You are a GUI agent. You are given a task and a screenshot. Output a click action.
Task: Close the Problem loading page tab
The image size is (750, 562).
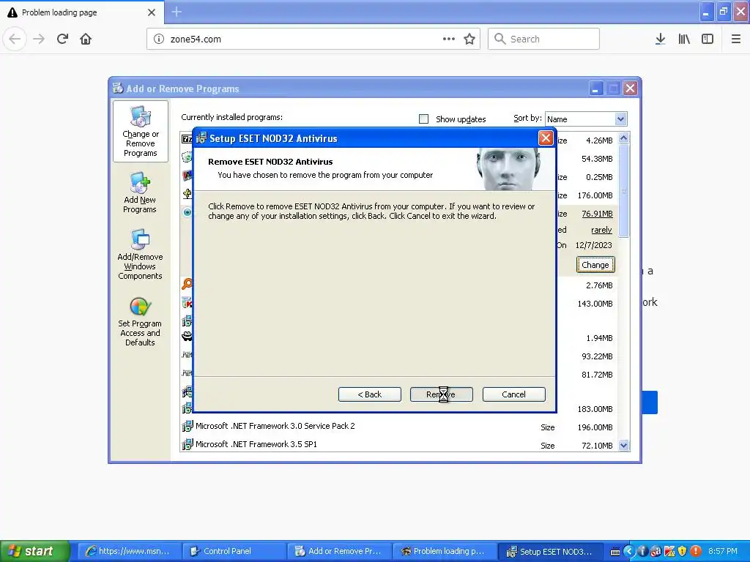coord(151,12)
